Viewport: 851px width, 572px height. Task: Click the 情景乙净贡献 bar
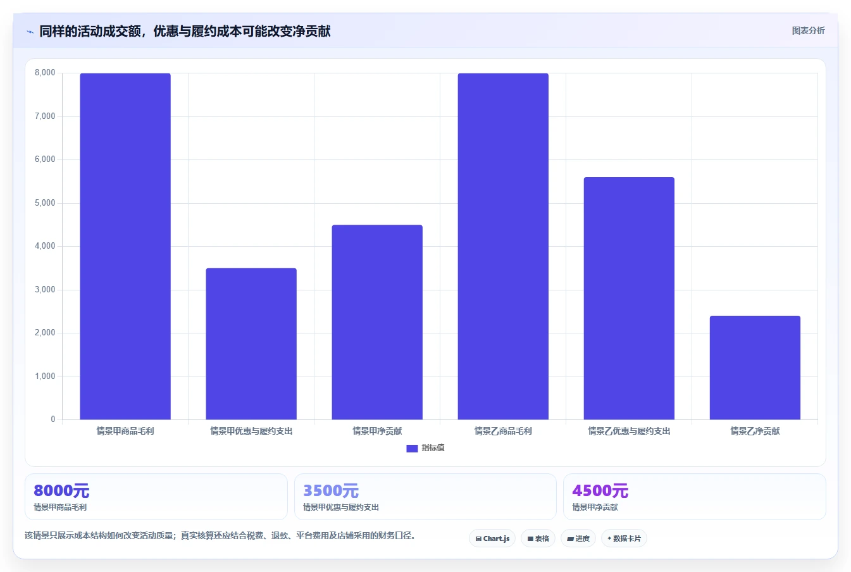pos(755,368)
